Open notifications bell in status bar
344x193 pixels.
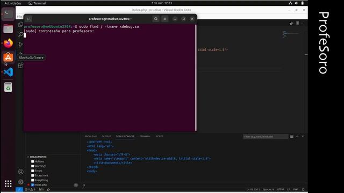click(x=303, y=189)
